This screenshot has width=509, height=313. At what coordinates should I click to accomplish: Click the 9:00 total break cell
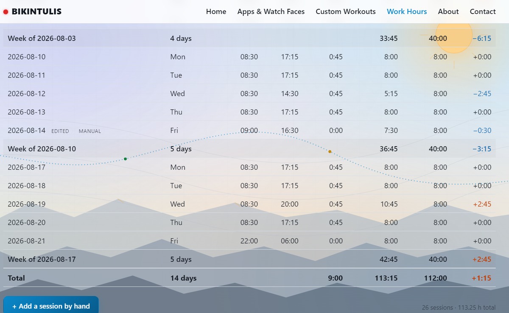[335, 278]
